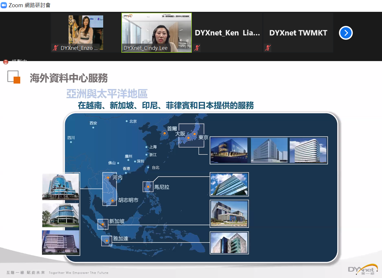Click the 四川 label on map
Image resolution: width=382 pixels, height=278 pixels.
[71, 138]
